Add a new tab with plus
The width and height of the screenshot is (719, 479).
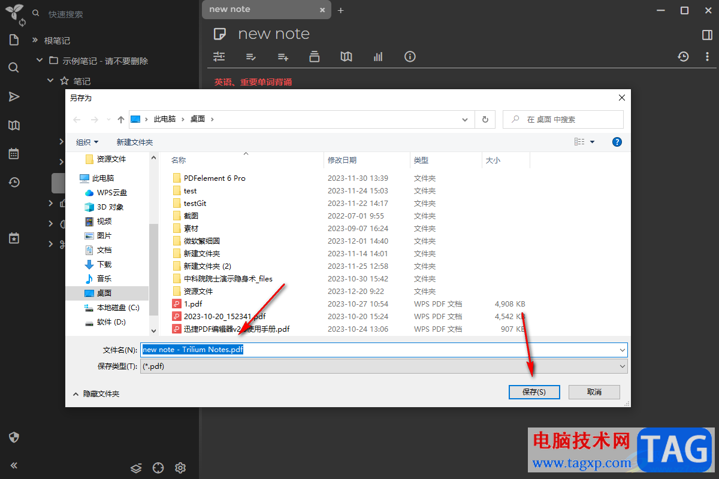pos(341,10)
